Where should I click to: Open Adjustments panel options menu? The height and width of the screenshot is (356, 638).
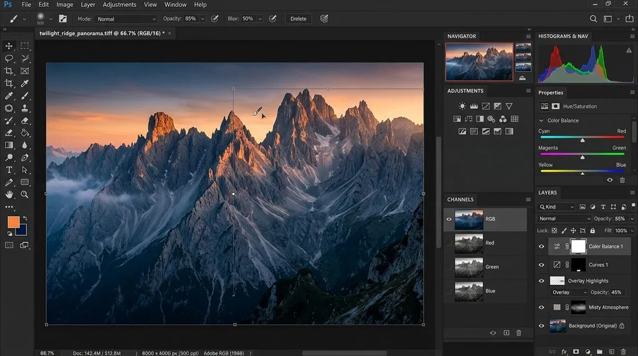click(528, 91)
